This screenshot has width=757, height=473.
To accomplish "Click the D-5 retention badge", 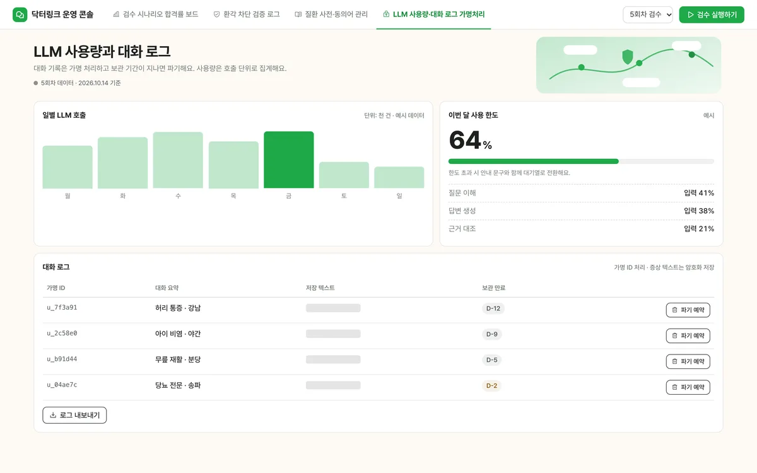I will click(x=492, y=360).
